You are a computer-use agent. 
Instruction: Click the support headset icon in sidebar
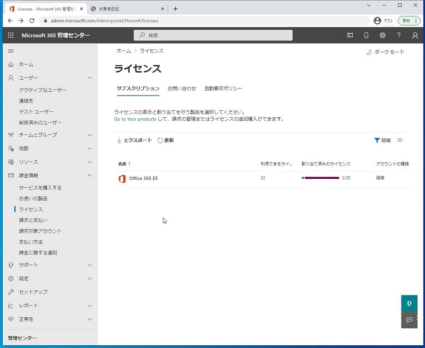(11, 265)
